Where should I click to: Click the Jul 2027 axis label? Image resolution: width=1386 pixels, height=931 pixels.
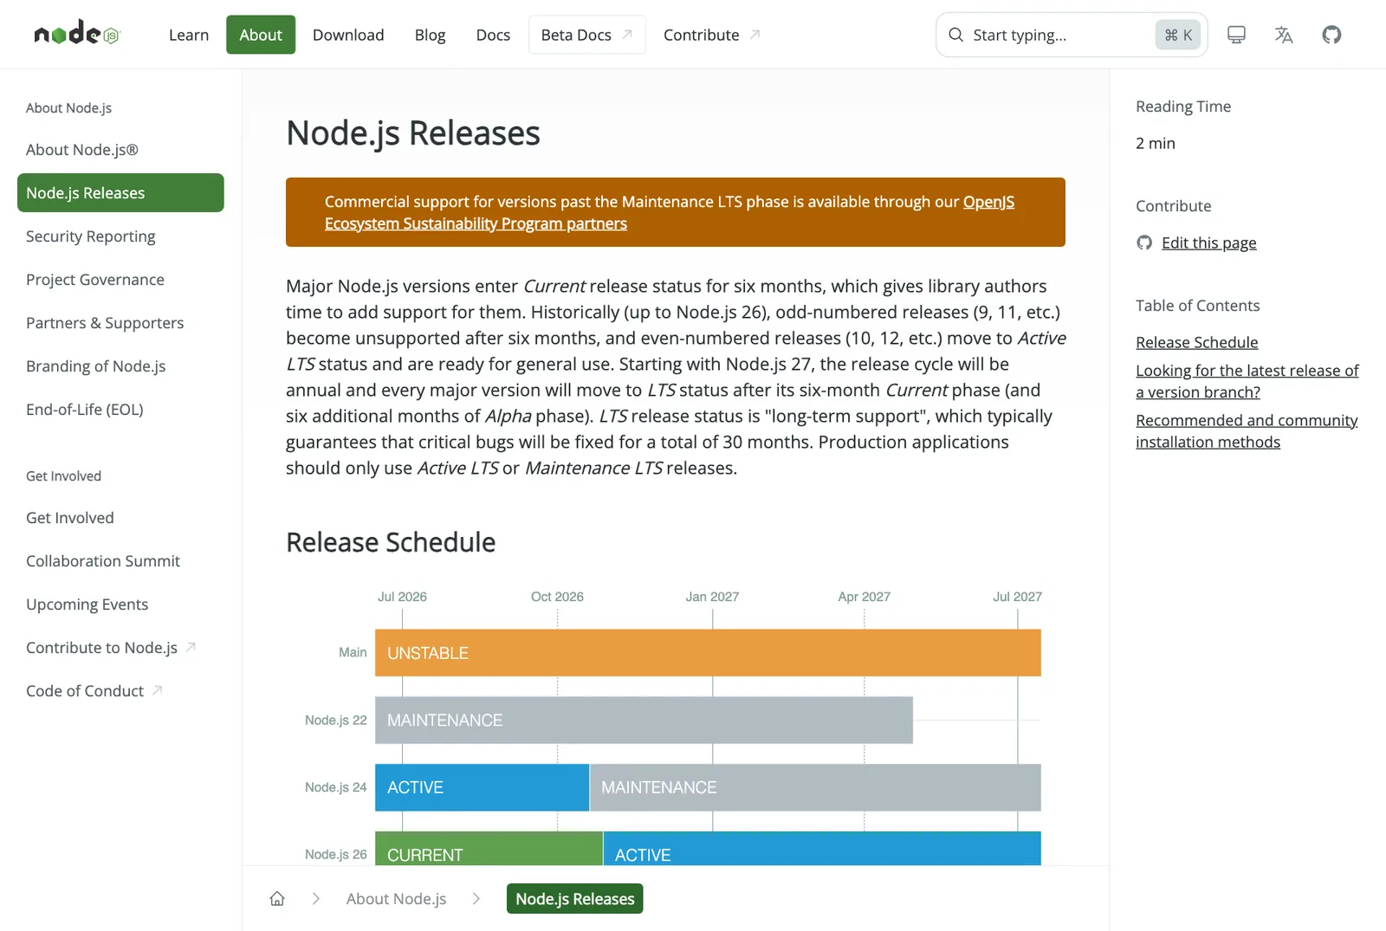1017,597
